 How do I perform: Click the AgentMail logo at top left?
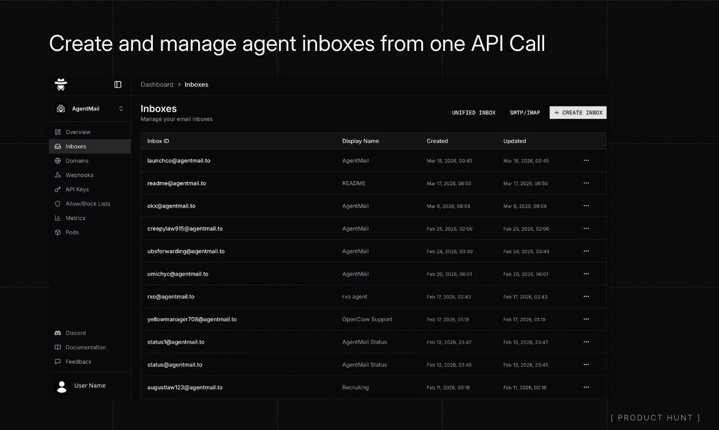(x=61, y=84)
